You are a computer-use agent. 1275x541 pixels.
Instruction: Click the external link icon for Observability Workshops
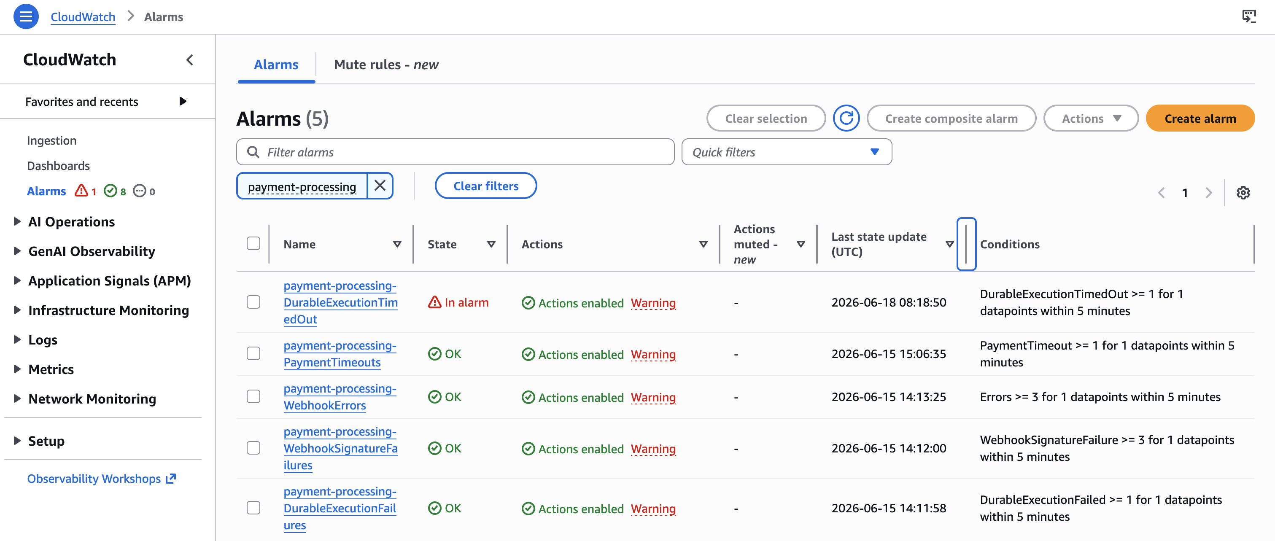[171, 479]
